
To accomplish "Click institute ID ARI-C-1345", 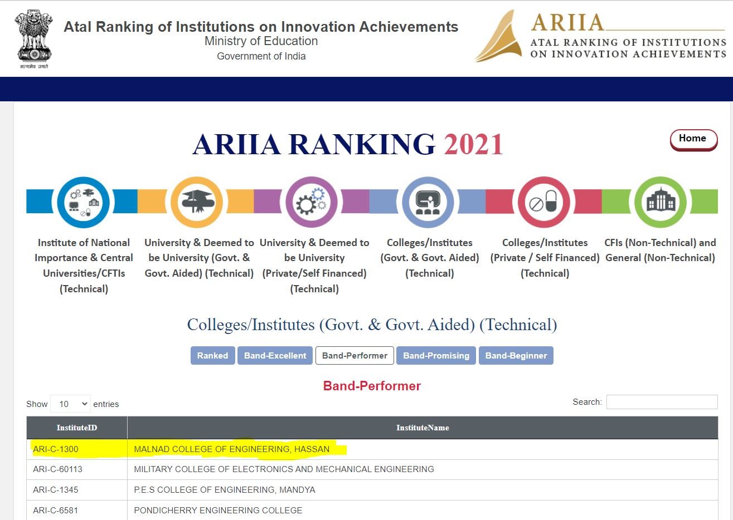I will (x=56, y=490).
